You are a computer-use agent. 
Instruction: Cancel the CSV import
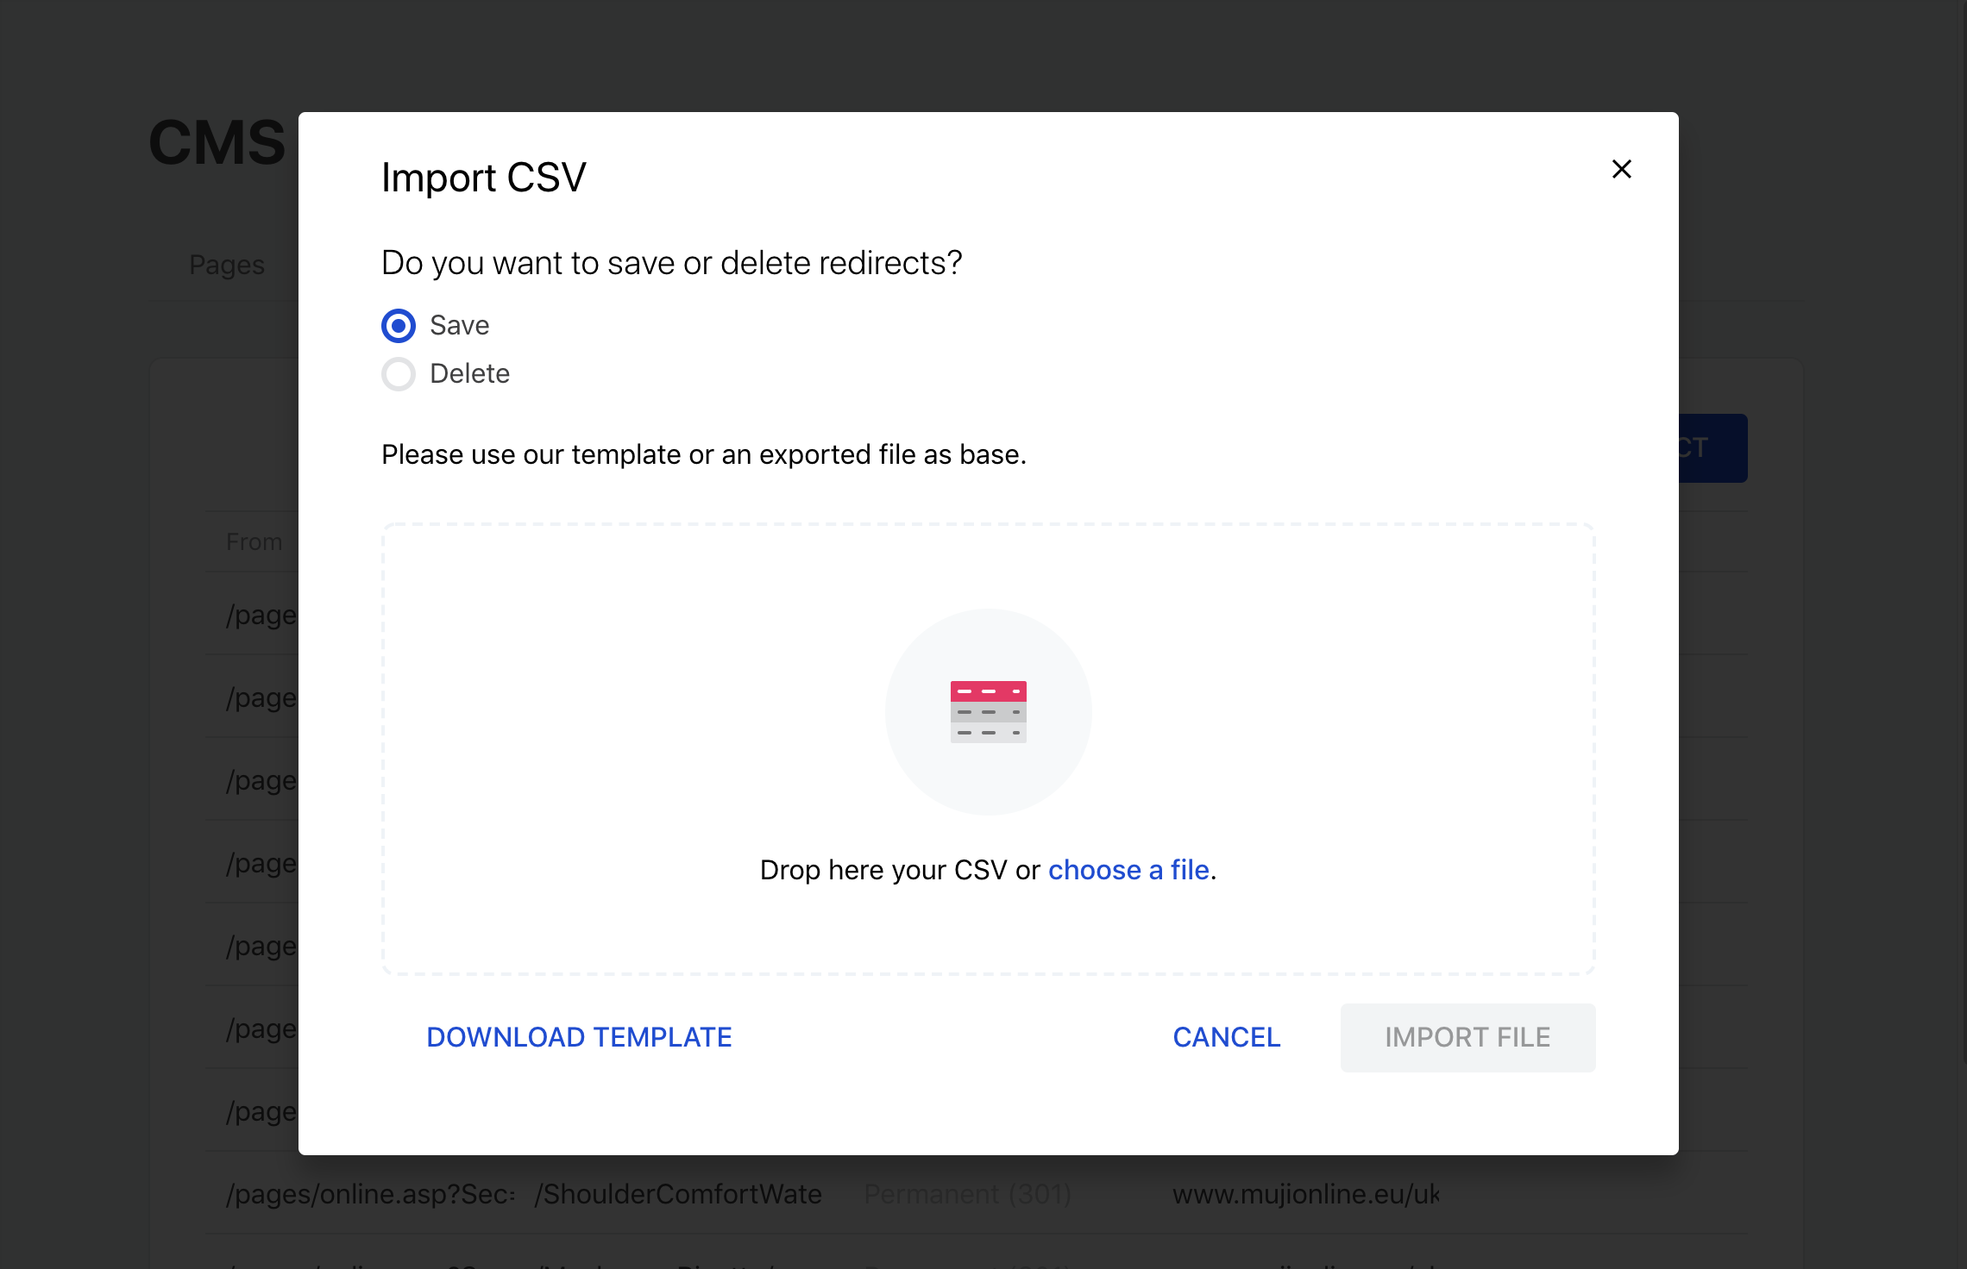pos(1226,1037)
